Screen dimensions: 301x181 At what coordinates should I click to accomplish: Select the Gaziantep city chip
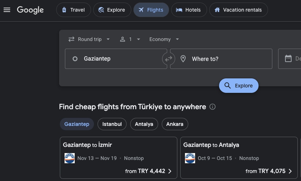tap(77, 124)
